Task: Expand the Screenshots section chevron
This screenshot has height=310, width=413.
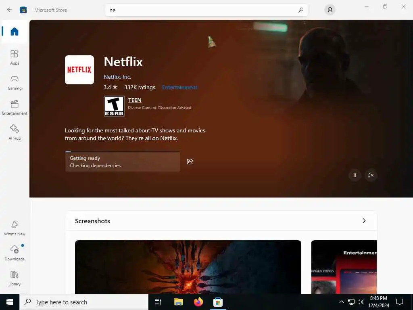Action: coord(364,221)
